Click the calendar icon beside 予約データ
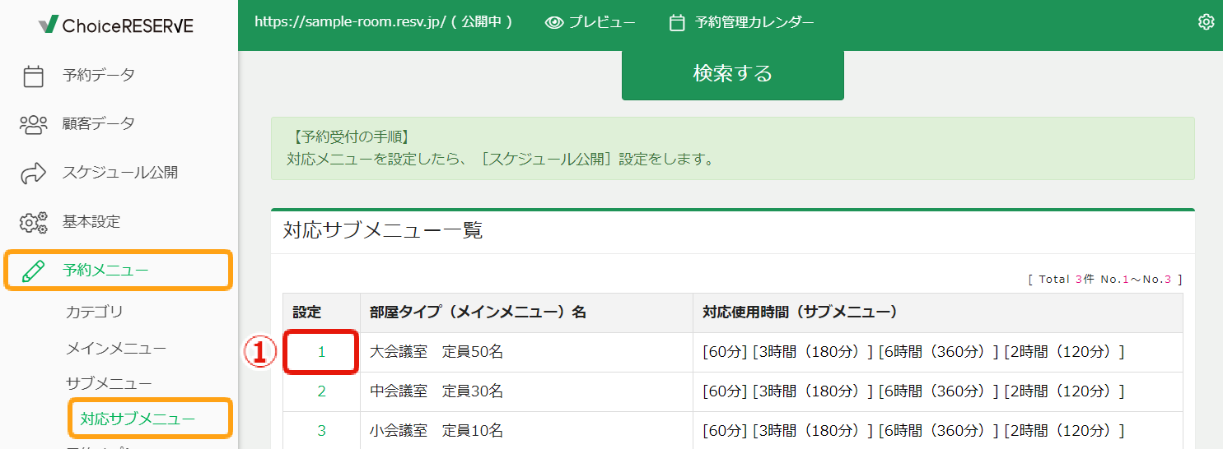1223x449 pixels. [33, 76]
